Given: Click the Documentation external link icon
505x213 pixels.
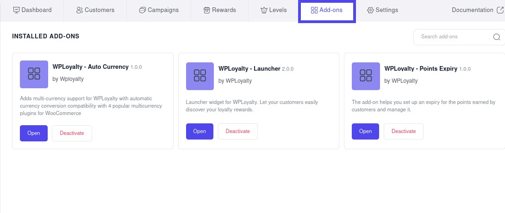Looking at the screenshot, I should pyautogui.click(x=500, y=10).
